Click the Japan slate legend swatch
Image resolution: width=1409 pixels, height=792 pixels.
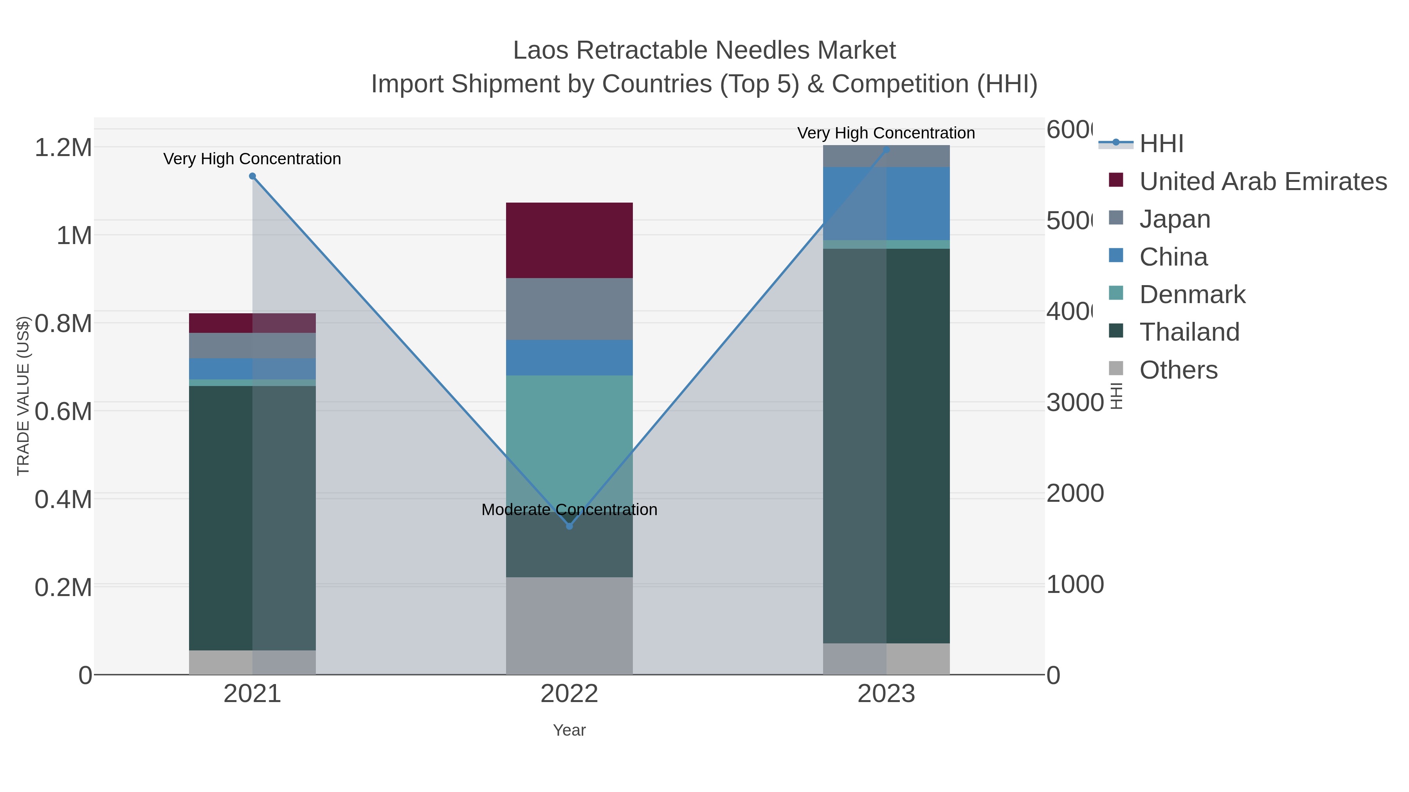click(x=1116, y=217)
